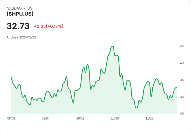
Task: Click the leftmost starting point of the line
Action: (11, 77)
